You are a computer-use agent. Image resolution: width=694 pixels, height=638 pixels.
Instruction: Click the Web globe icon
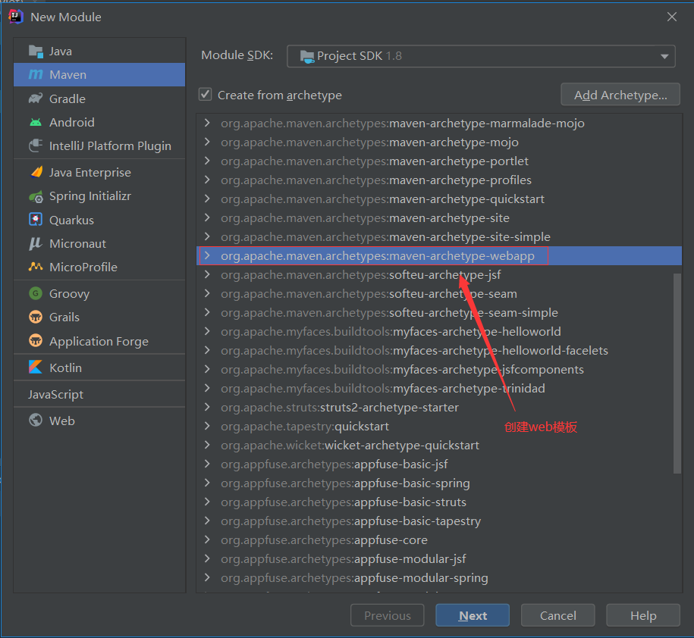pos(36,420)
